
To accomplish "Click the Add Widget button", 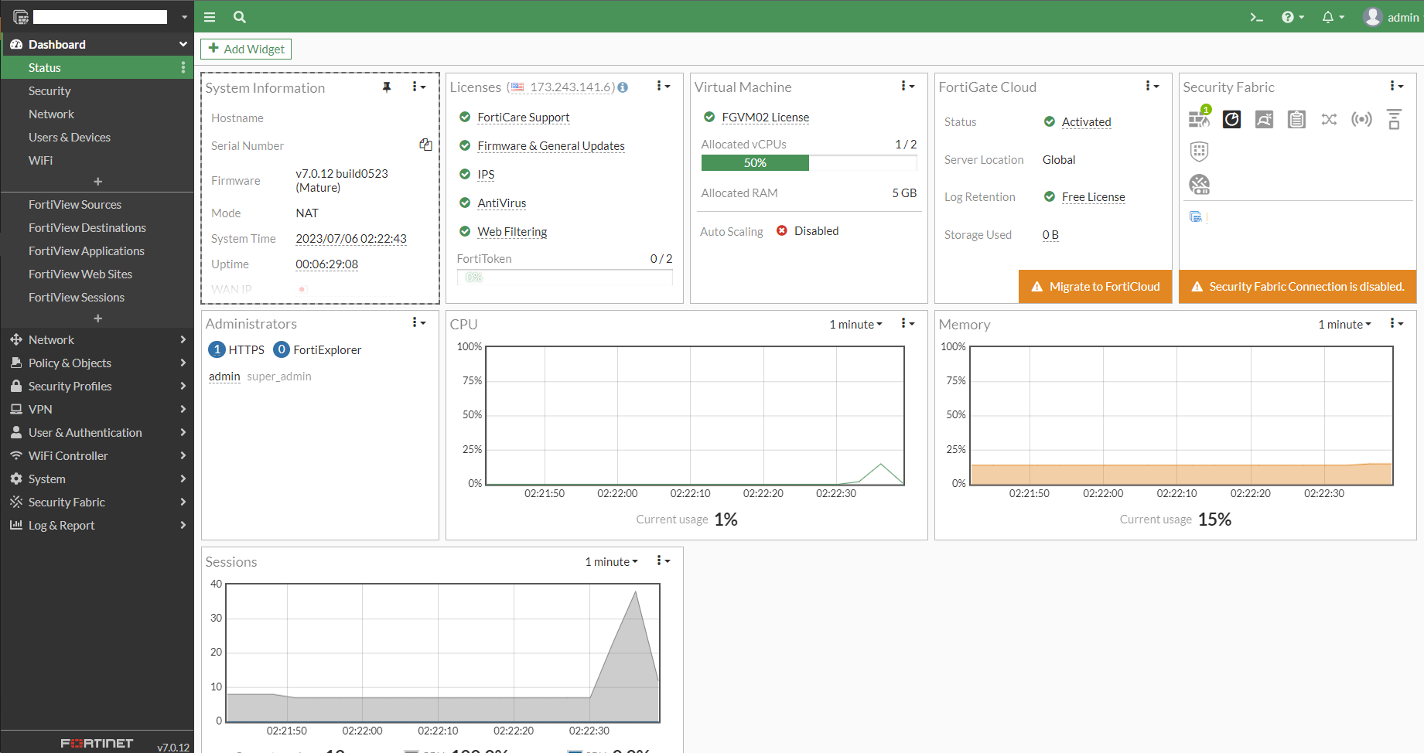I will (246, 49).
